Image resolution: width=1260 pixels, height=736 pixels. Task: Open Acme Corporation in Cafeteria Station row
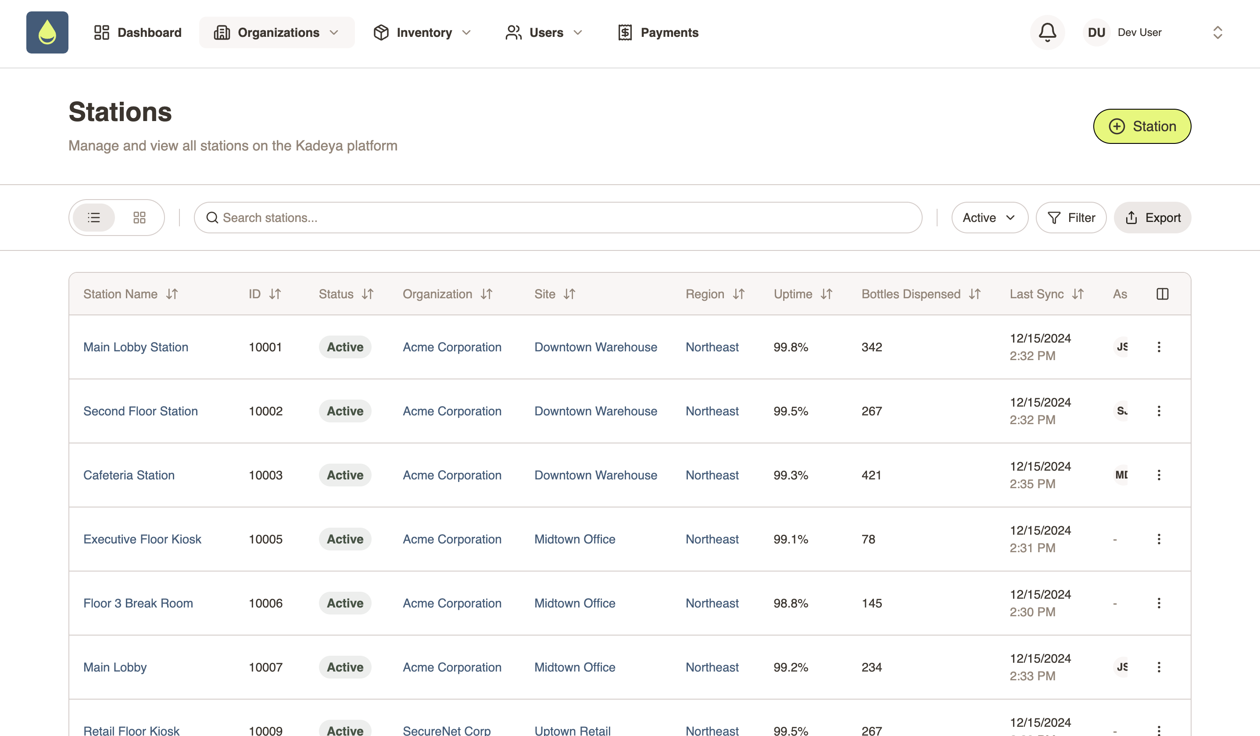[x=452, y=475]
